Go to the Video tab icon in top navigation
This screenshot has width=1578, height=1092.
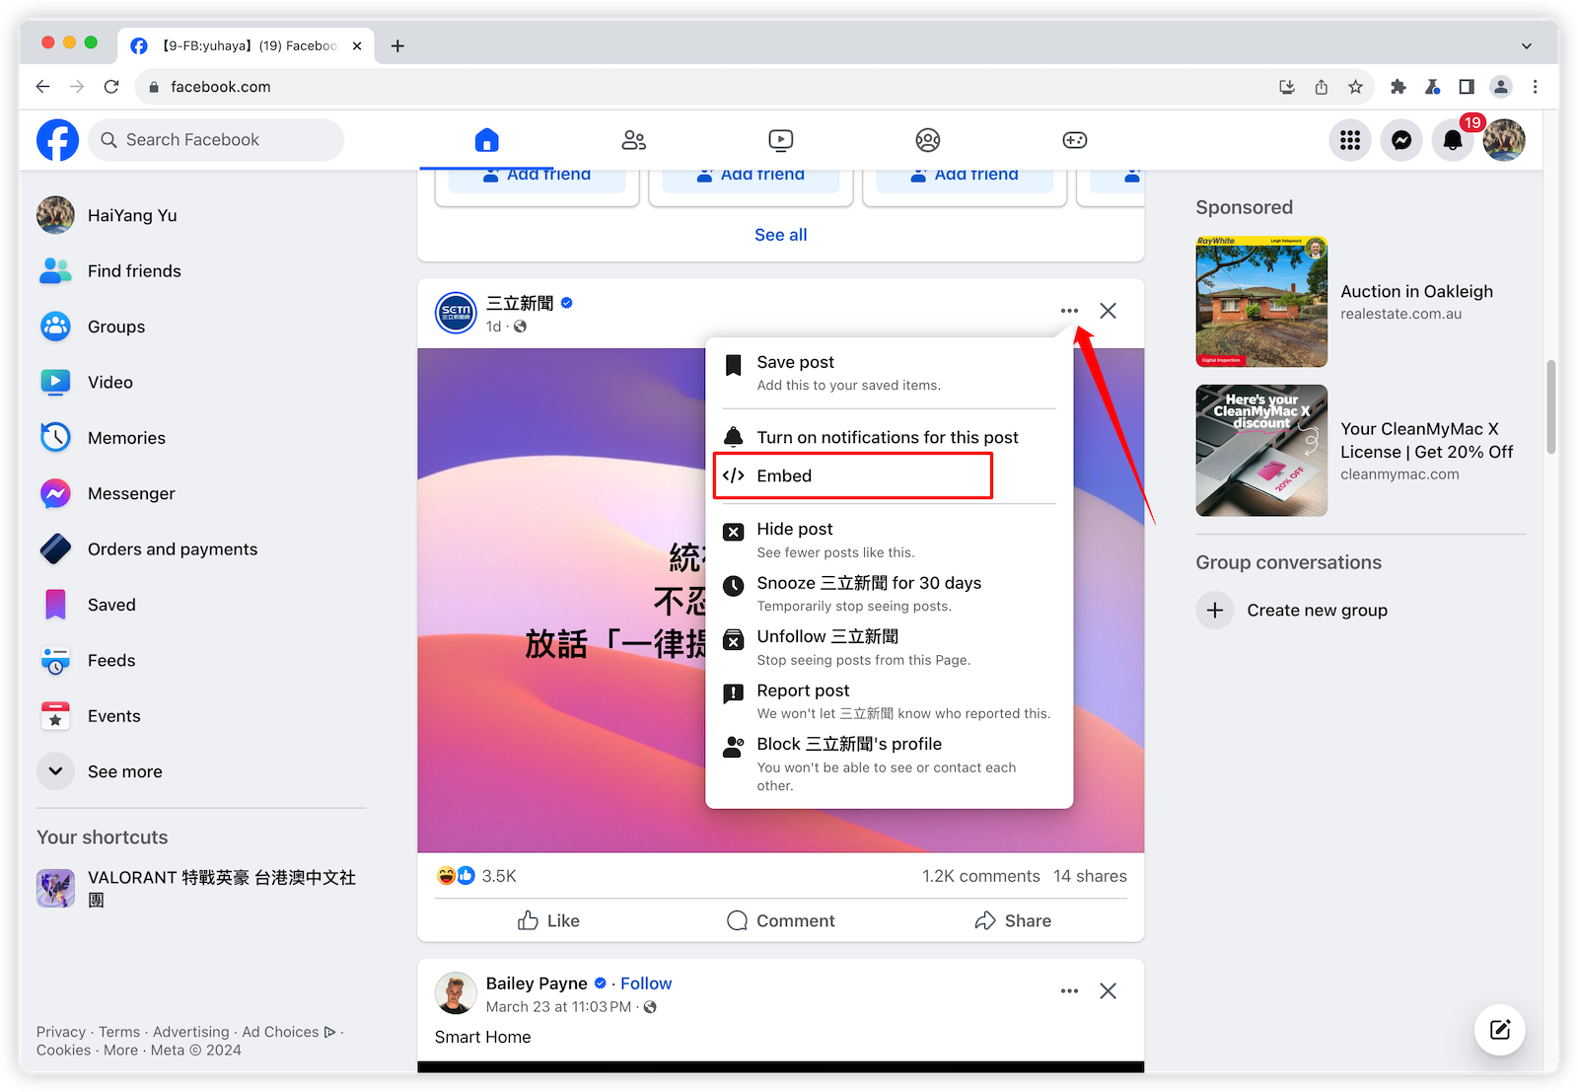click(x=780, y=140)
